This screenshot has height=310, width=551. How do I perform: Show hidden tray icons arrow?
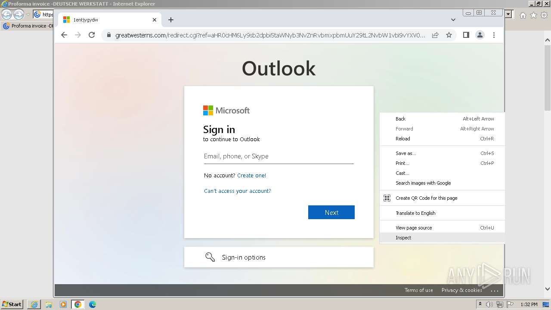click(x=480, y=304)
